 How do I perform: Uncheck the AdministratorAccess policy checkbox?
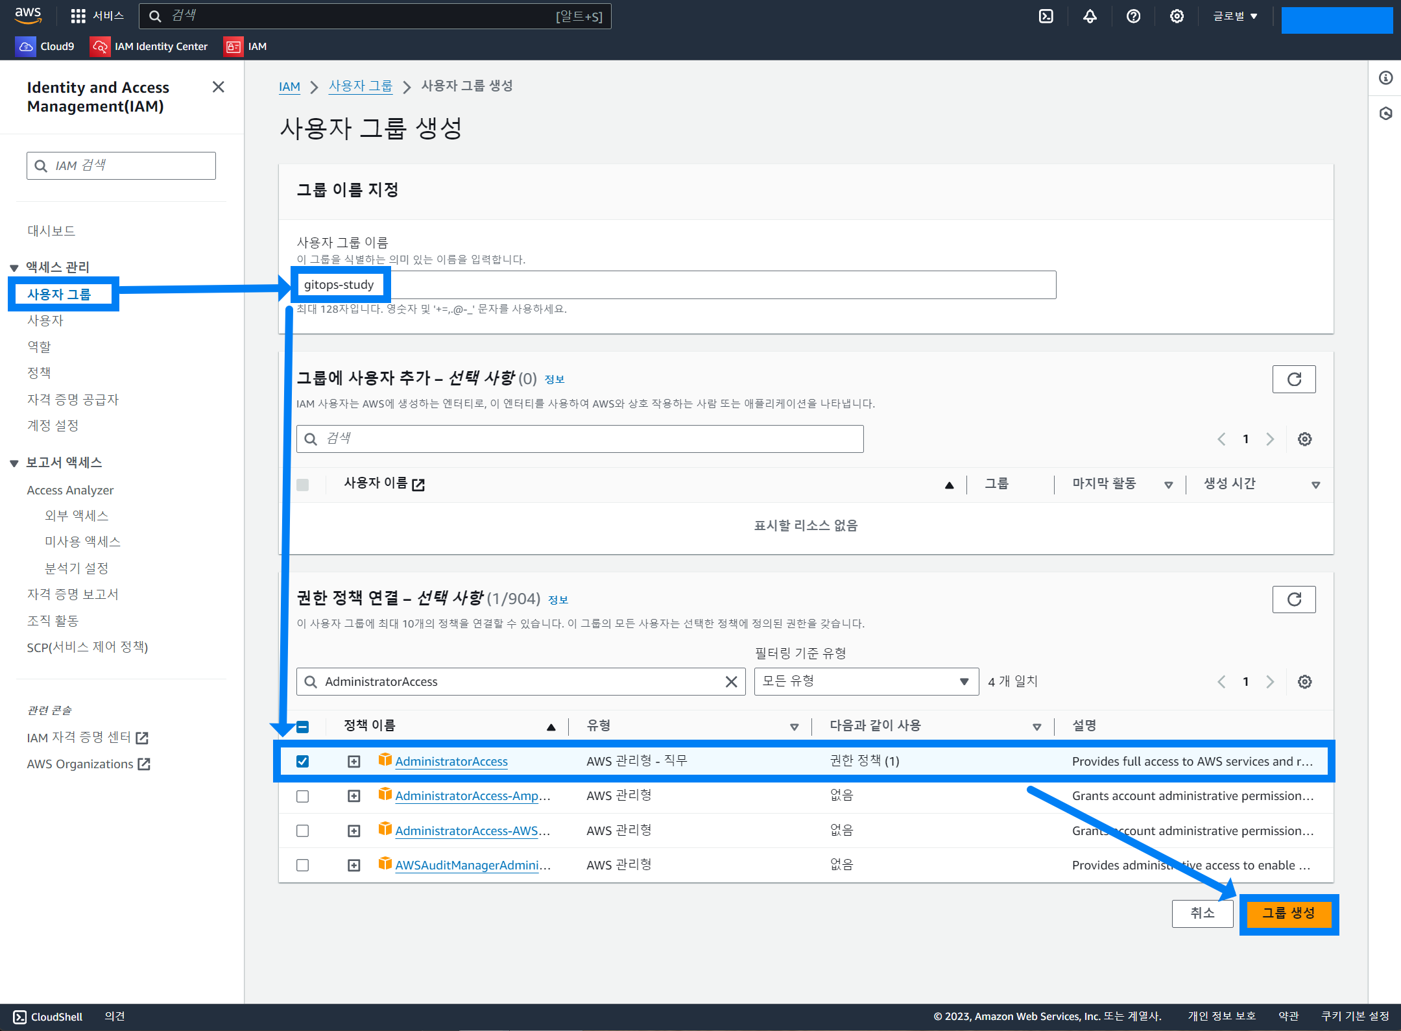(302, 761)
